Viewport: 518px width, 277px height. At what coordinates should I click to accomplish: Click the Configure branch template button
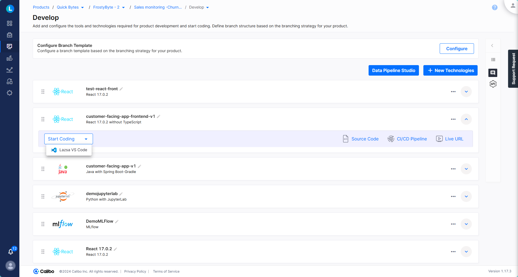pyautogui.click(x=457, y=49)
